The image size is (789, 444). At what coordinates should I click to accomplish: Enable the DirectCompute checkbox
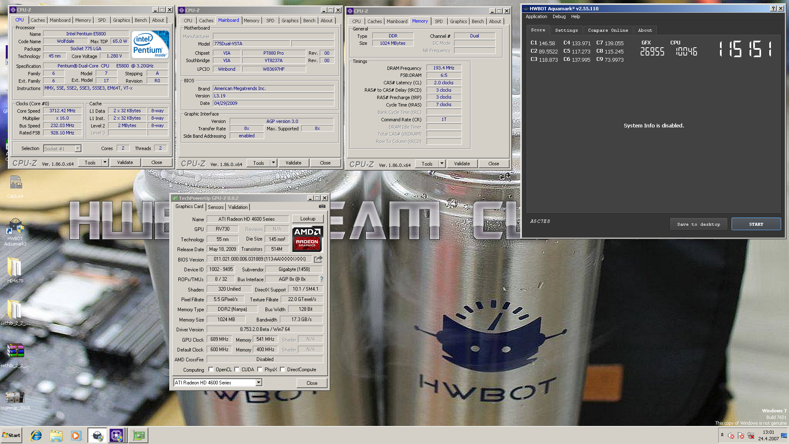click(x=282, y=370)
